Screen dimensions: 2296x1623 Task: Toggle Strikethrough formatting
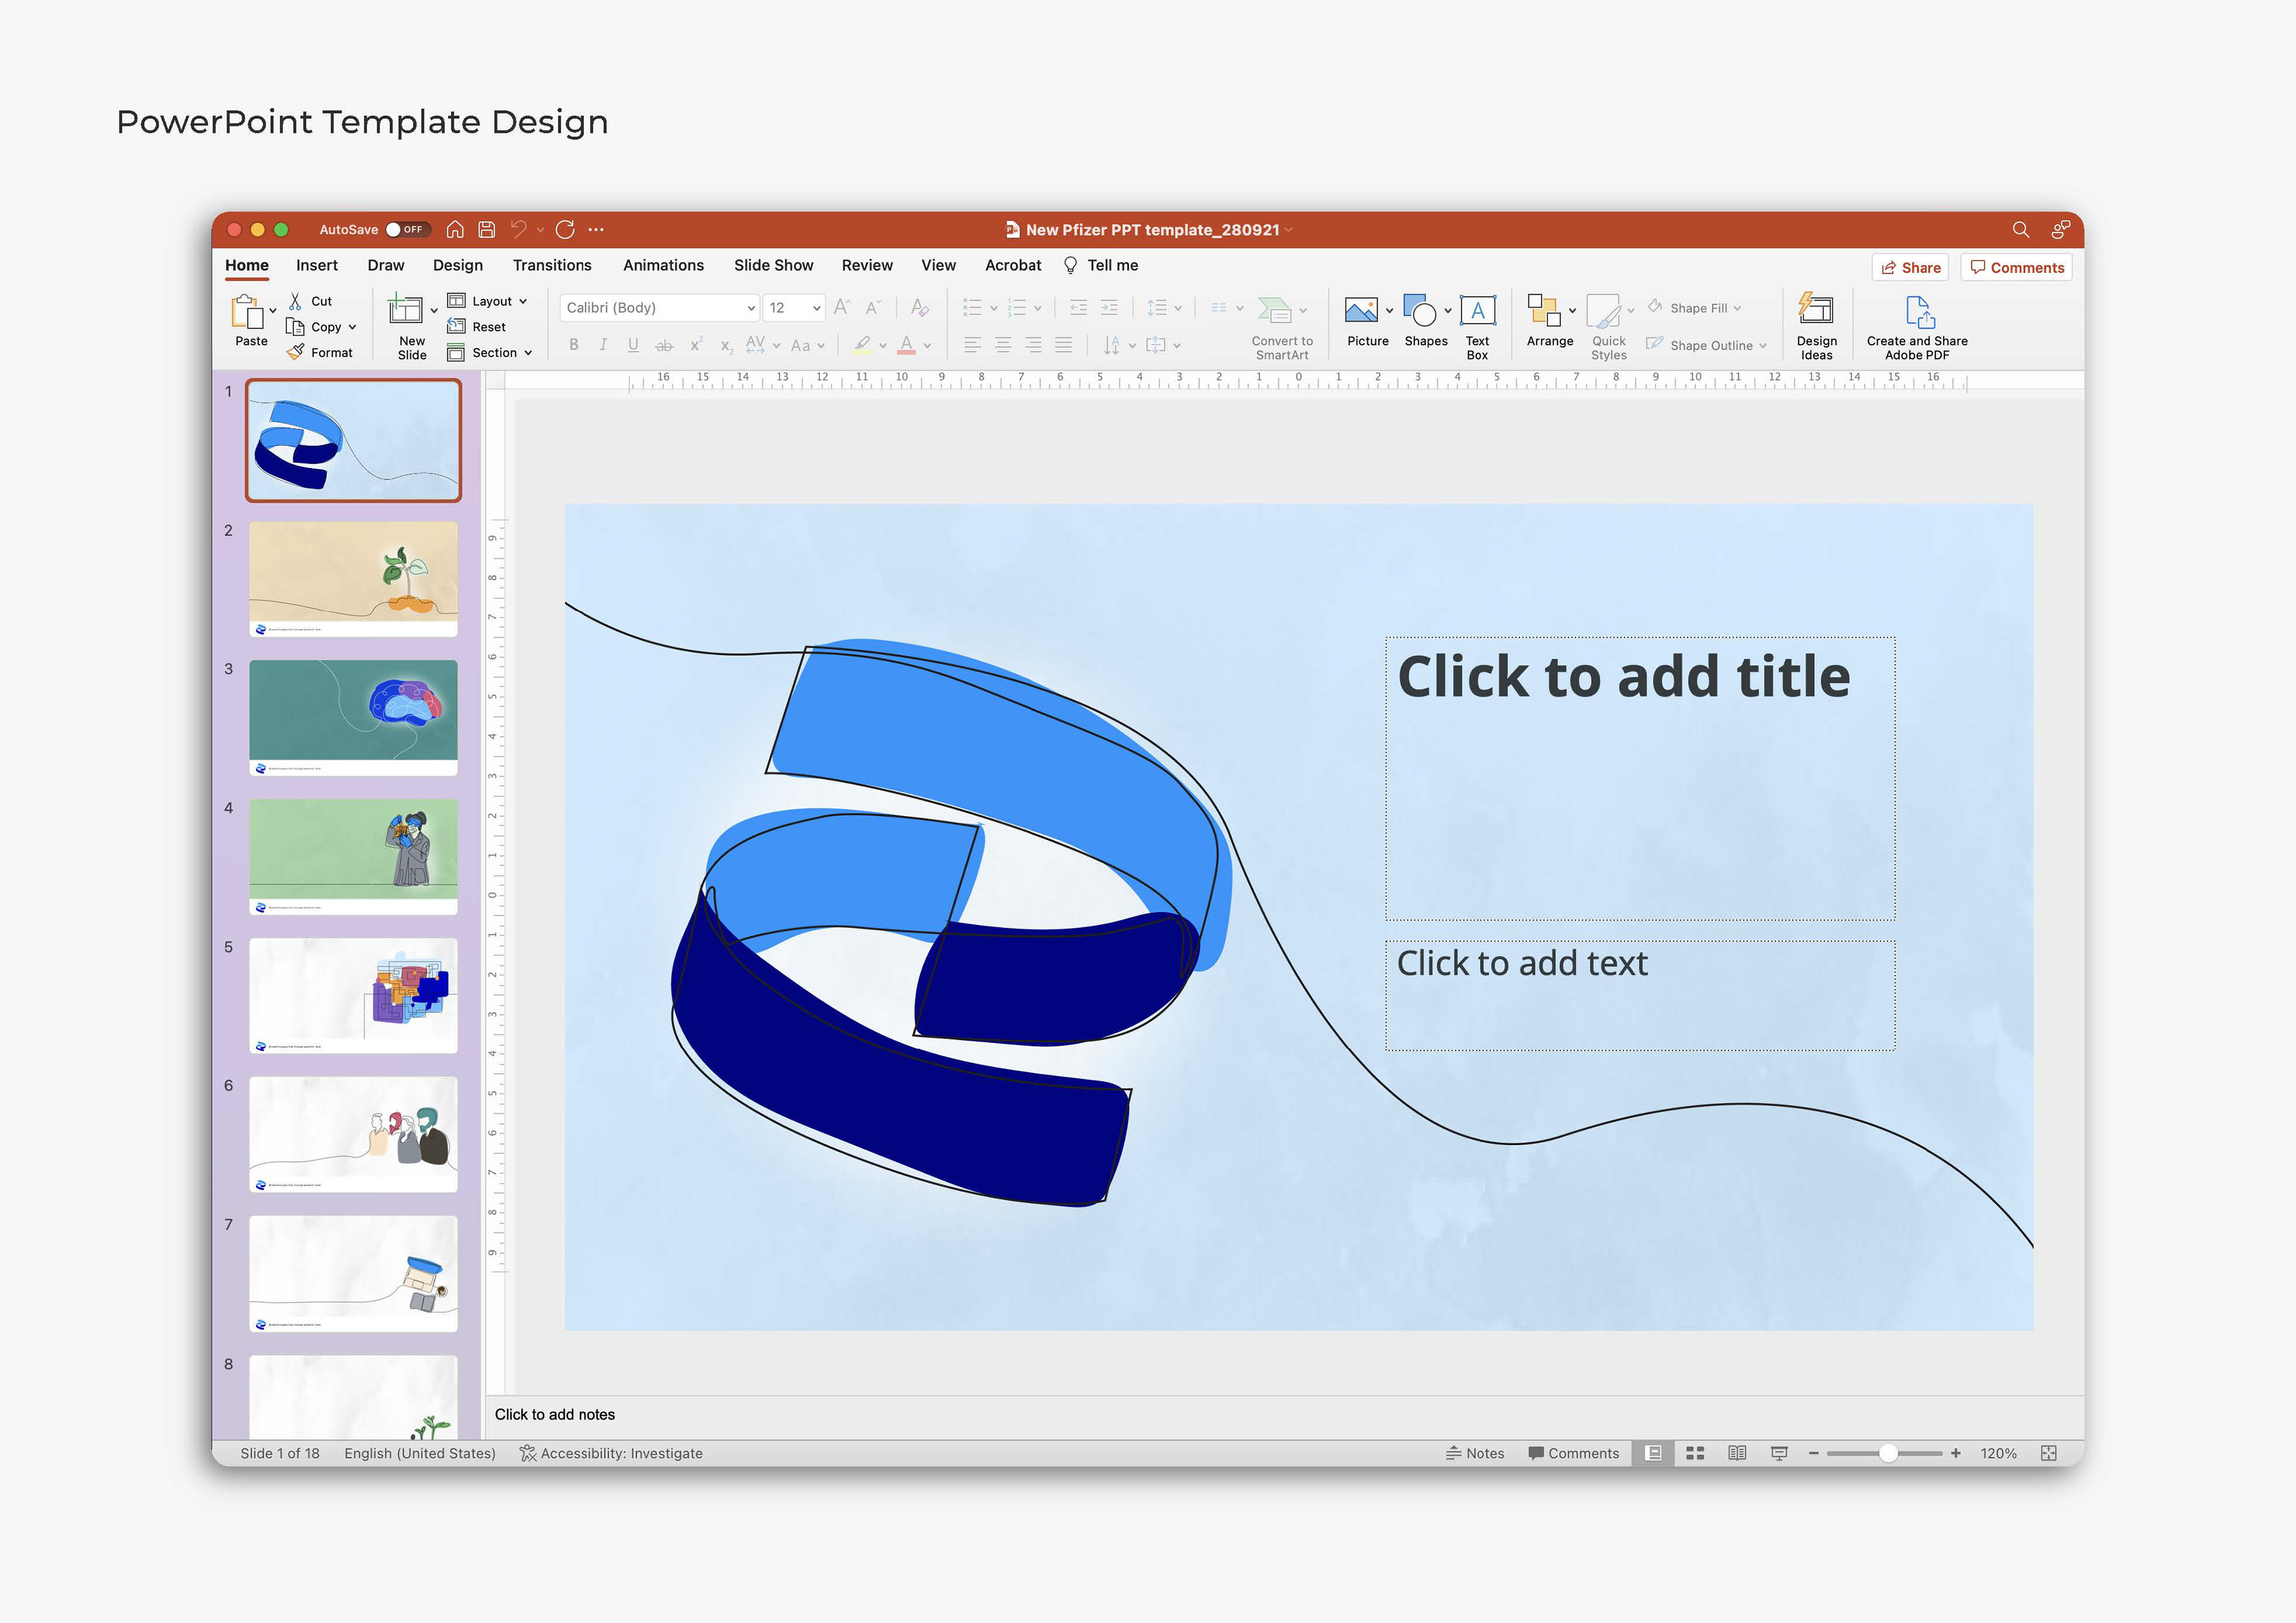click(x=664, y=345)
